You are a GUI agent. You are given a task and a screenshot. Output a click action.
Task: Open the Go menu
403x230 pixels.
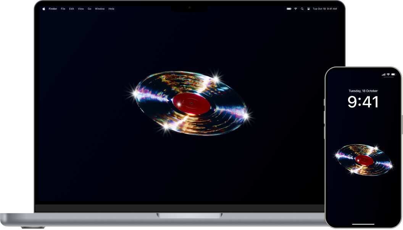point(89,8)
